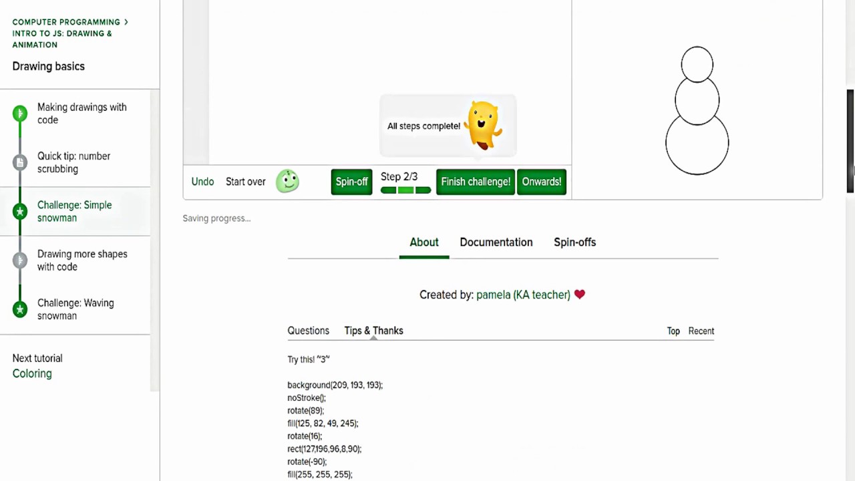Click the Quick tip article document icon
Screen dimensions: 855x481
point(20,162)
